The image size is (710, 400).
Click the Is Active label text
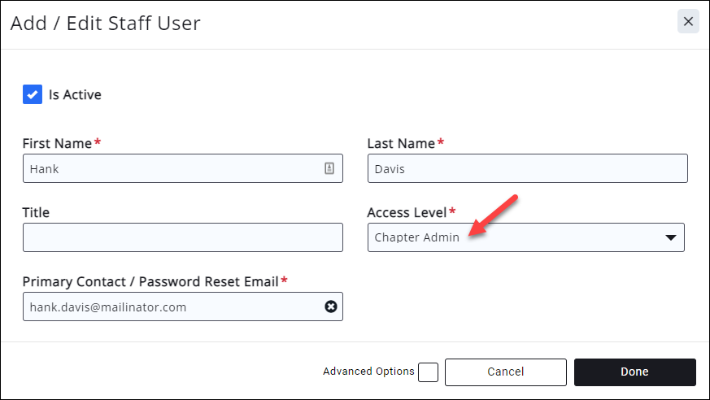point(75,94)
